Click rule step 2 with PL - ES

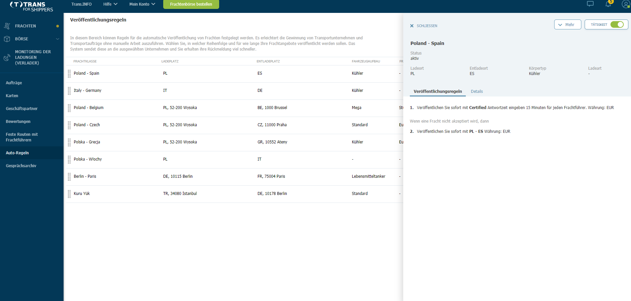[460, 132]
